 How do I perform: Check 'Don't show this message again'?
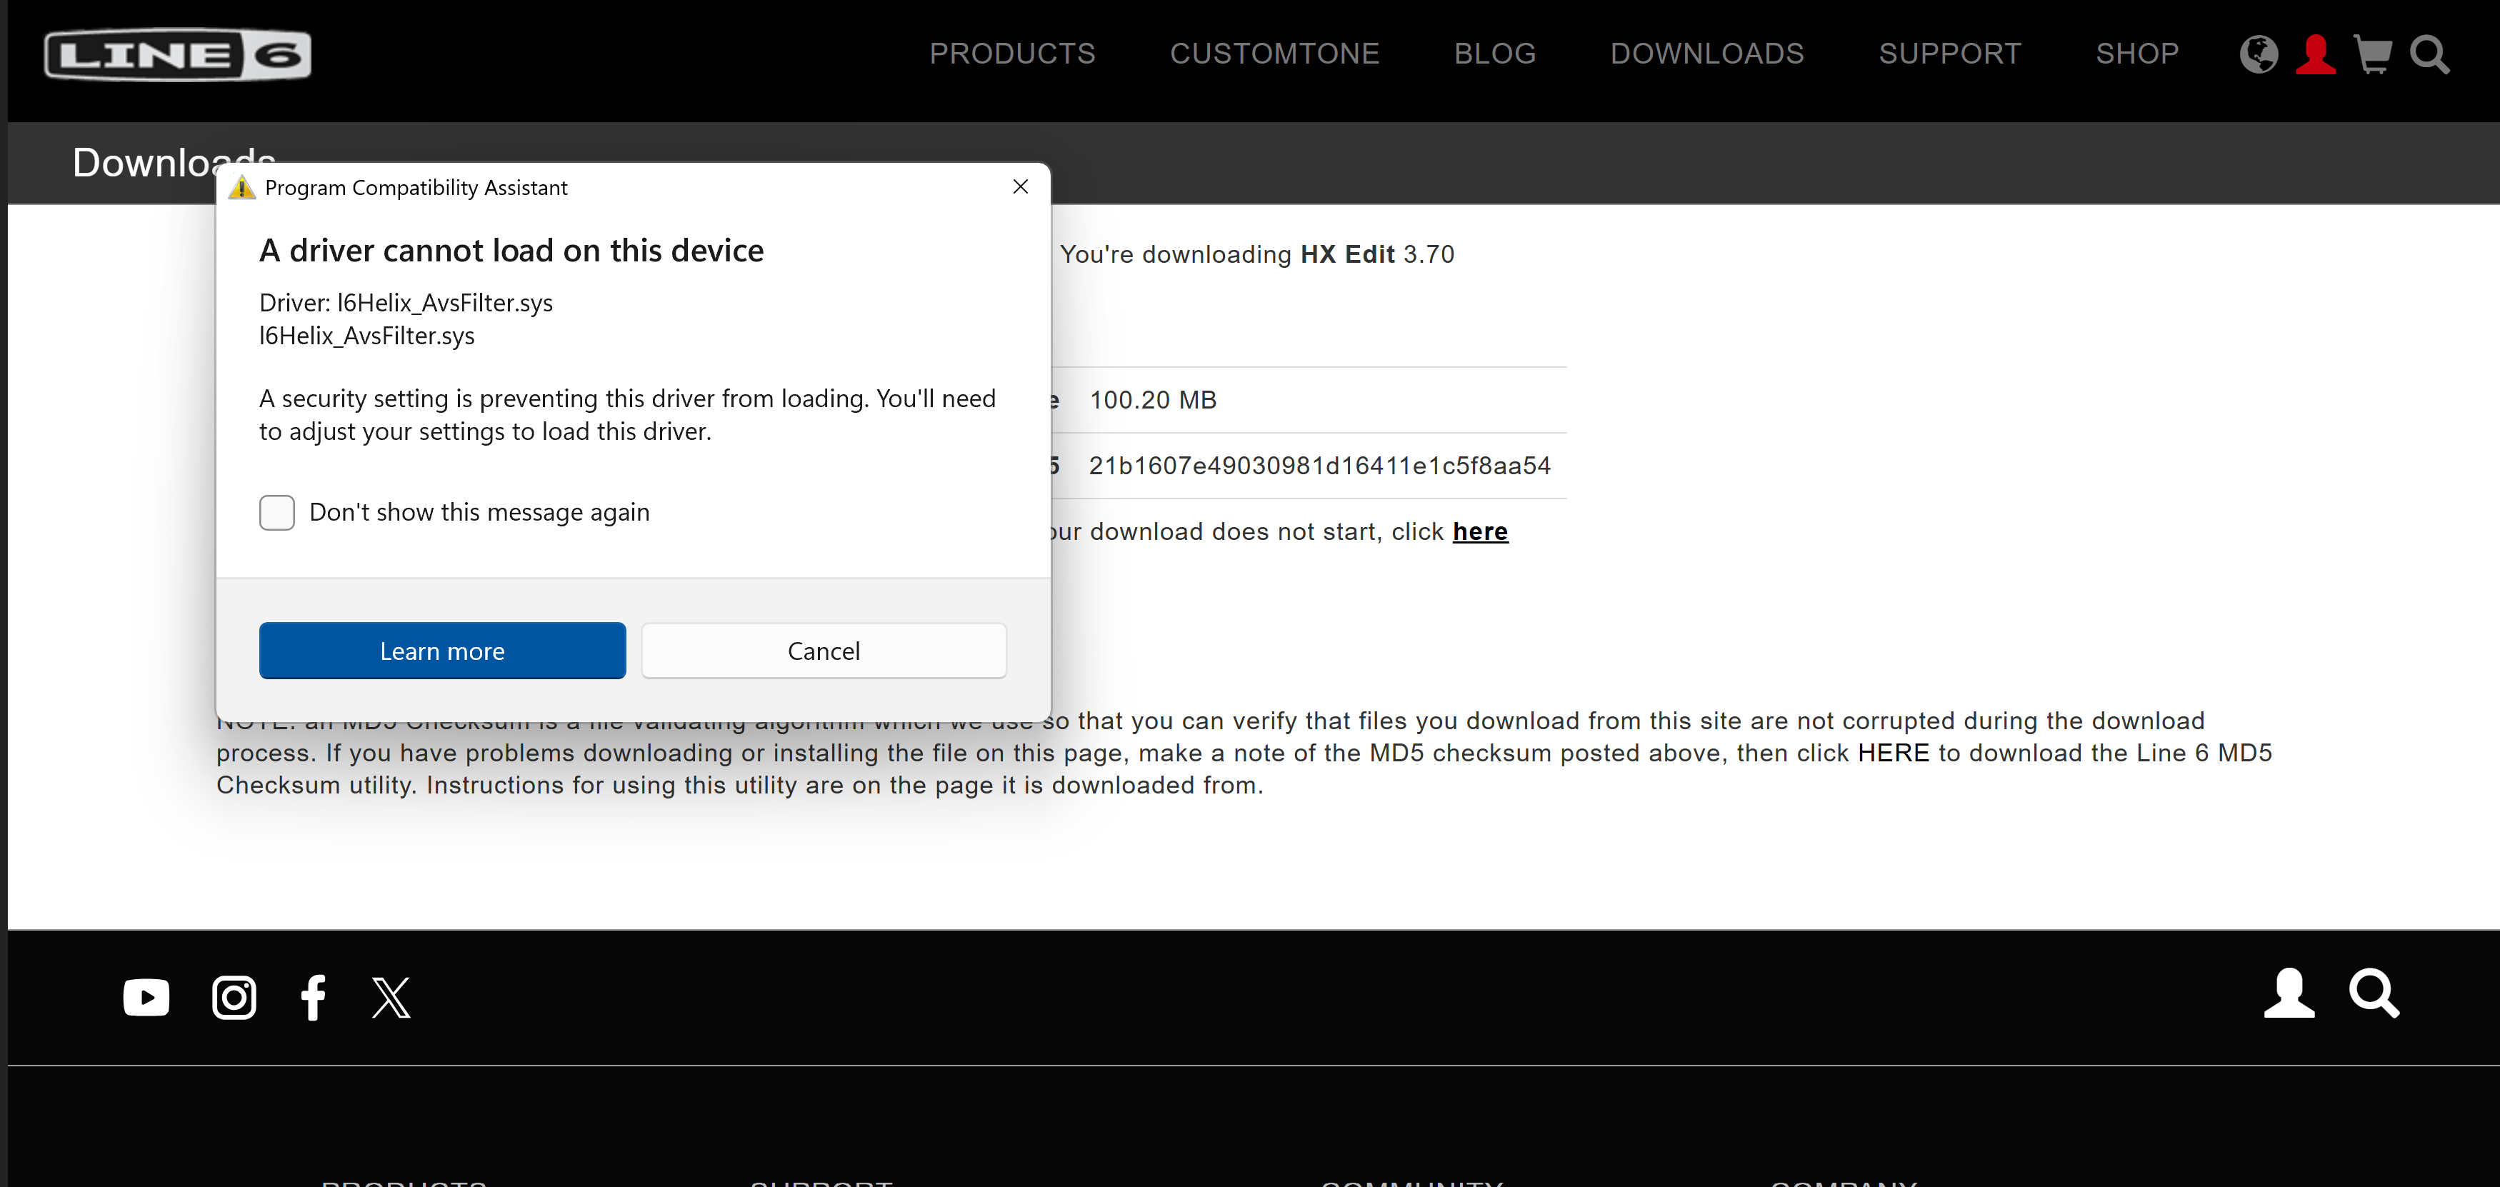(276, 513)
